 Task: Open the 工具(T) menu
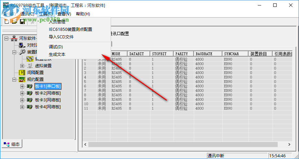click(46, 14)
